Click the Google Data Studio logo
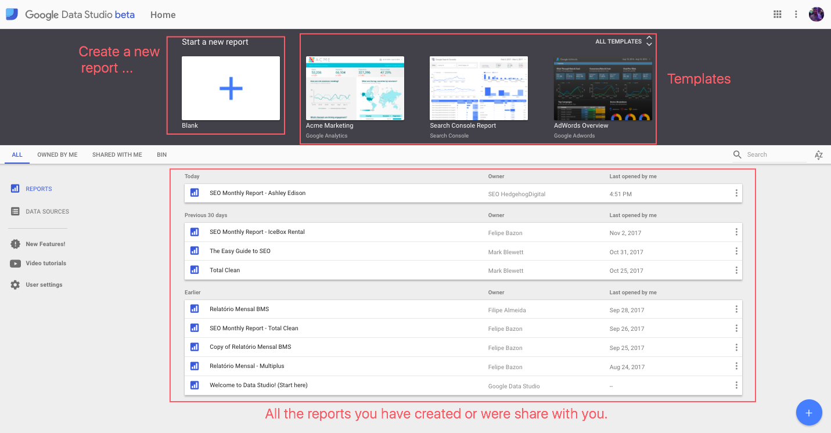Viewport: 831px width, 433px height. 11,14
